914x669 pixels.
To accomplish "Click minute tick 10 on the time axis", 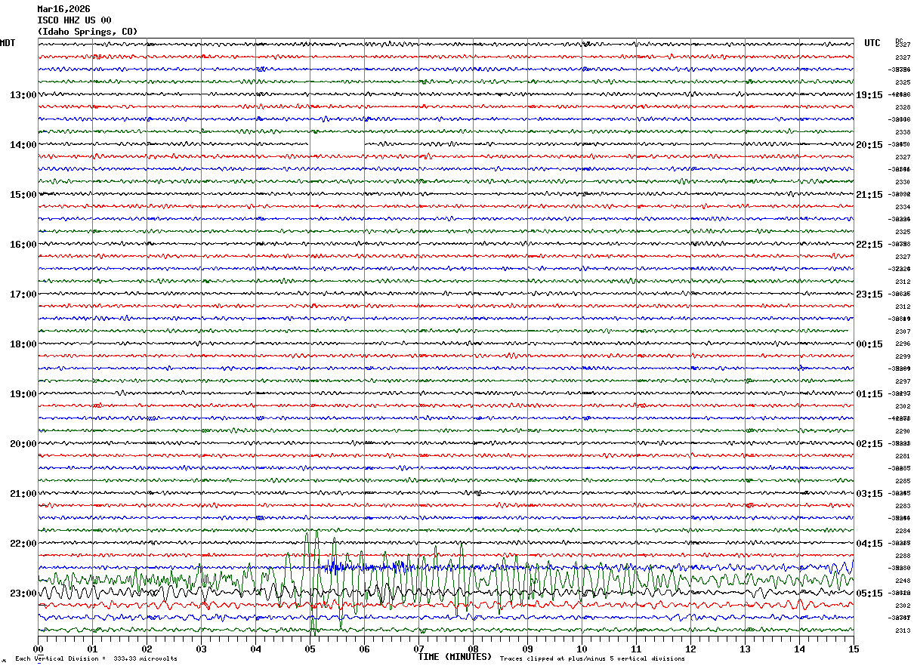I will 582,649.
